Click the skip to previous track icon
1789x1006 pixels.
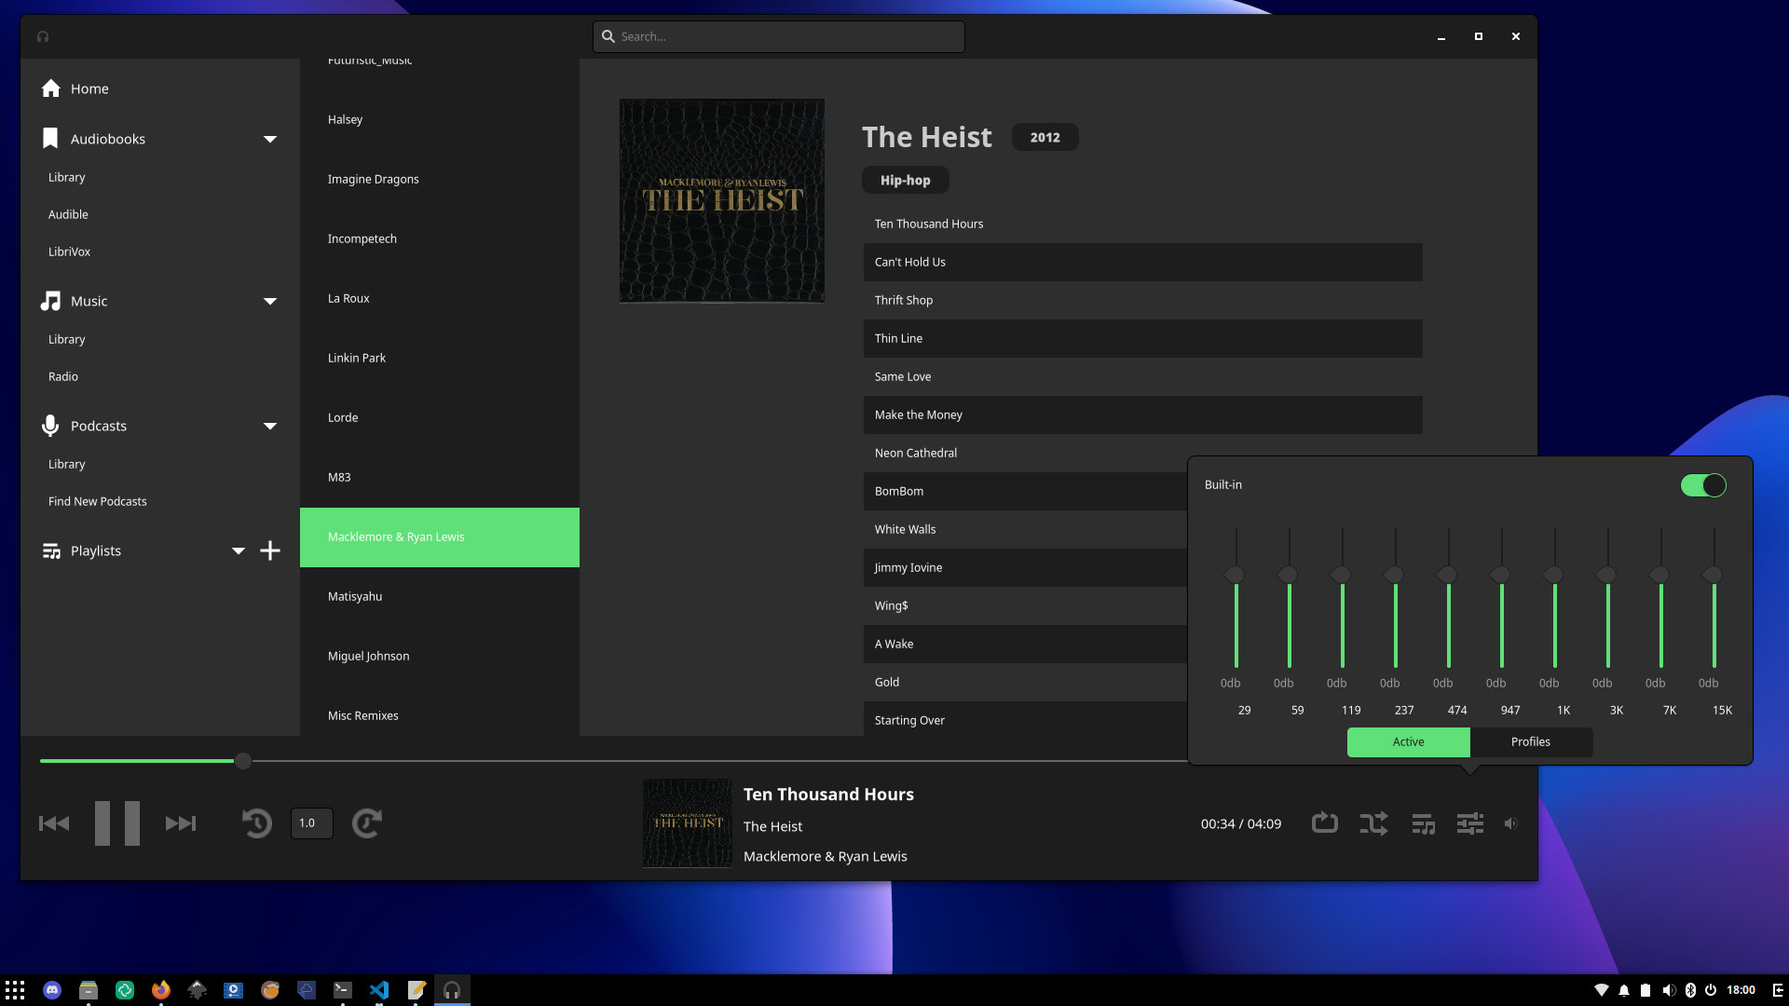point(54,823)
